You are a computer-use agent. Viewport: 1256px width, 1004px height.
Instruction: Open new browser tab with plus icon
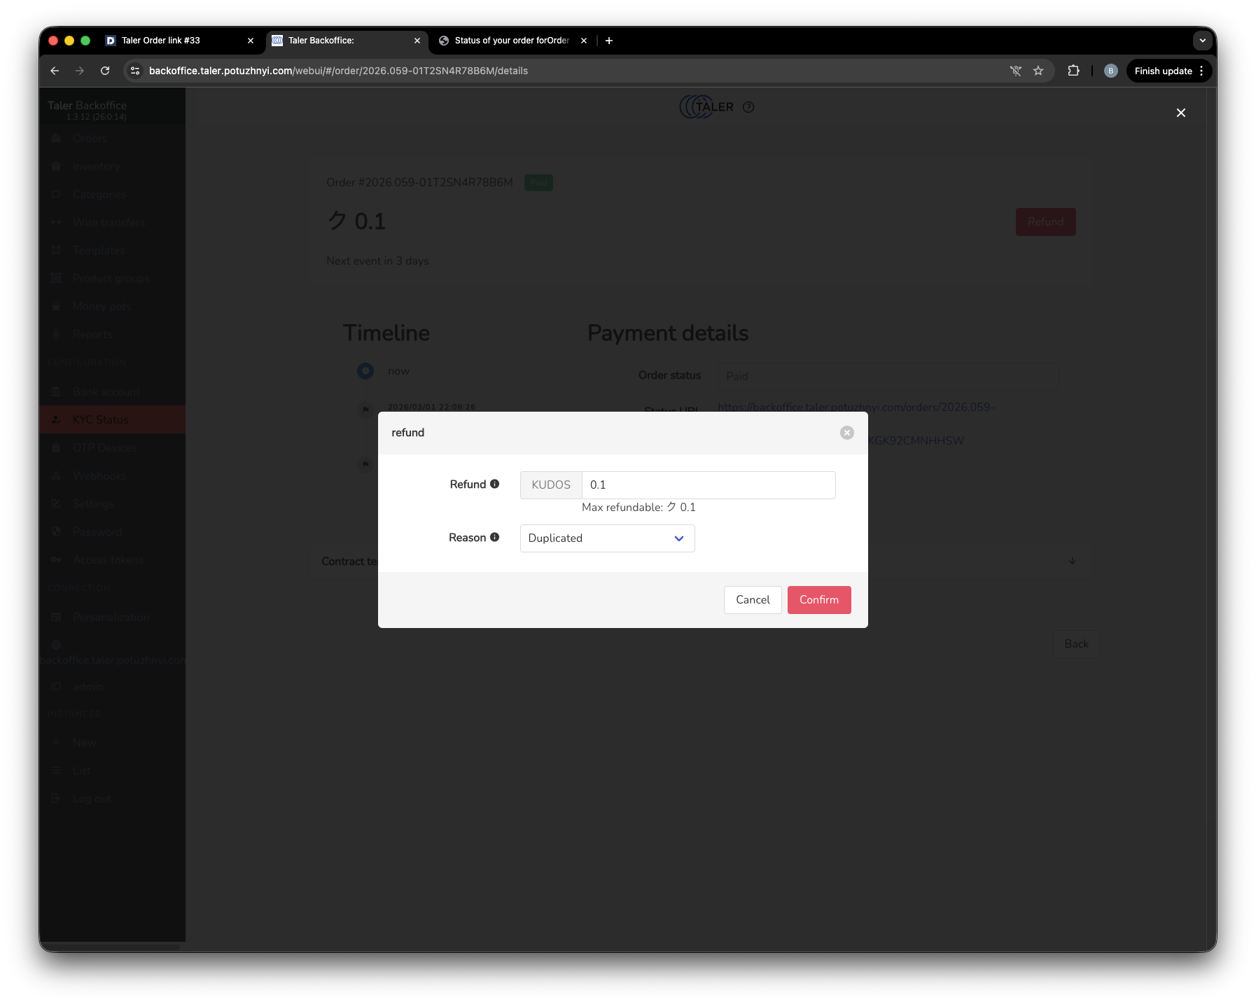[x=609, y=41]
